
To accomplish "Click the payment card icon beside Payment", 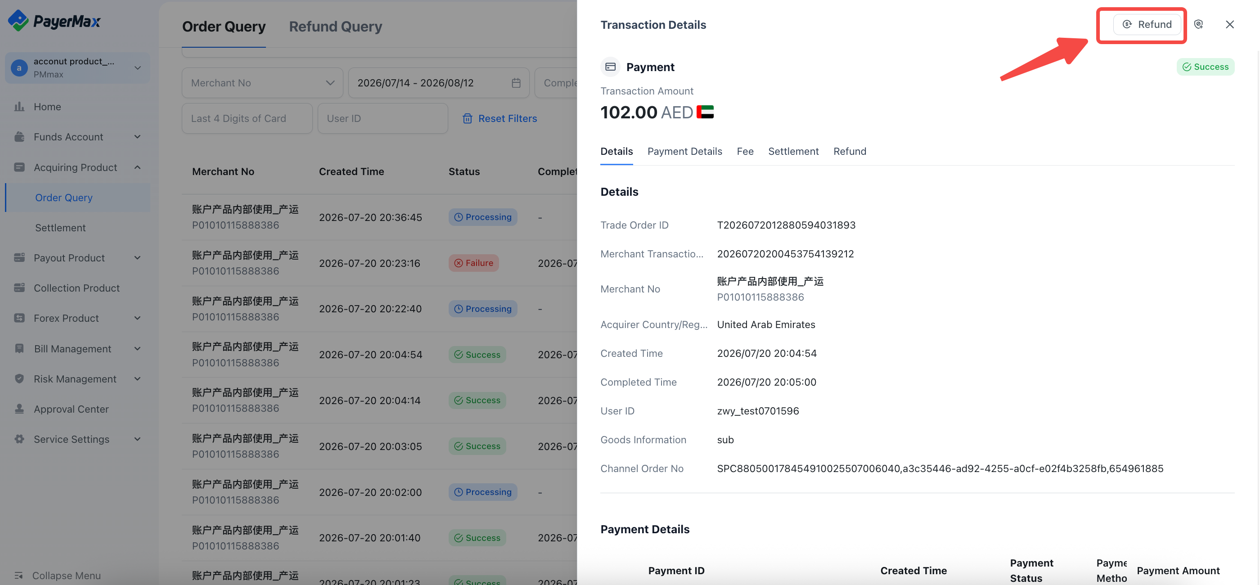I will pos(611,67).
